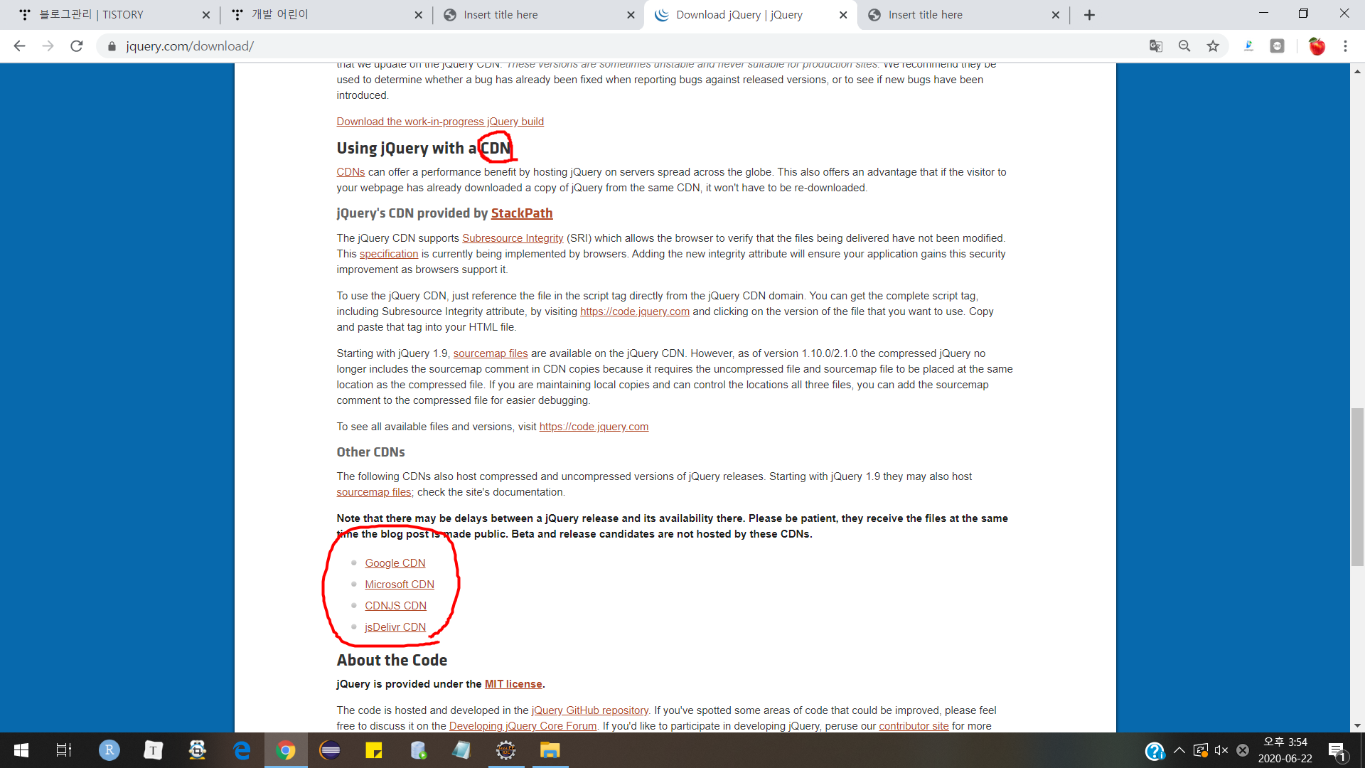1365x768 pixels.
Task: Click the back navigation arrow
Action: click(x=19, y=46)
